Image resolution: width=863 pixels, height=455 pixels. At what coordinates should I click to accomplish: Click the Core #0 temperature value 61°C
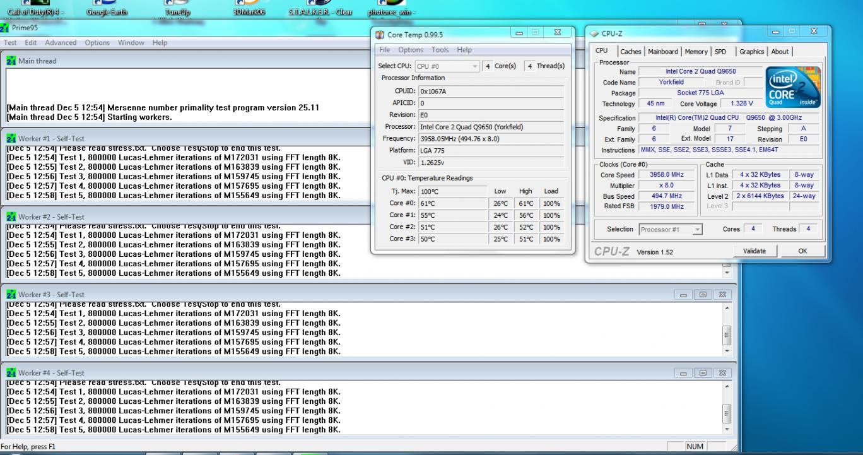[452, 203]
